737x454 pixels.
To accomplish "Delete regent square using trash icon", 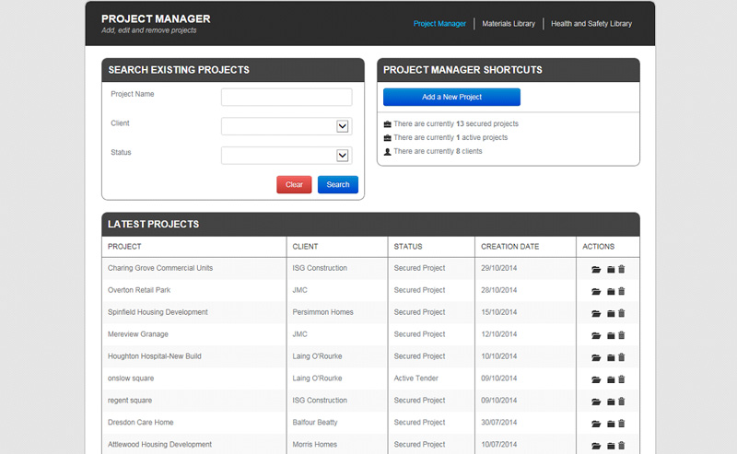I will pos(621,402).
